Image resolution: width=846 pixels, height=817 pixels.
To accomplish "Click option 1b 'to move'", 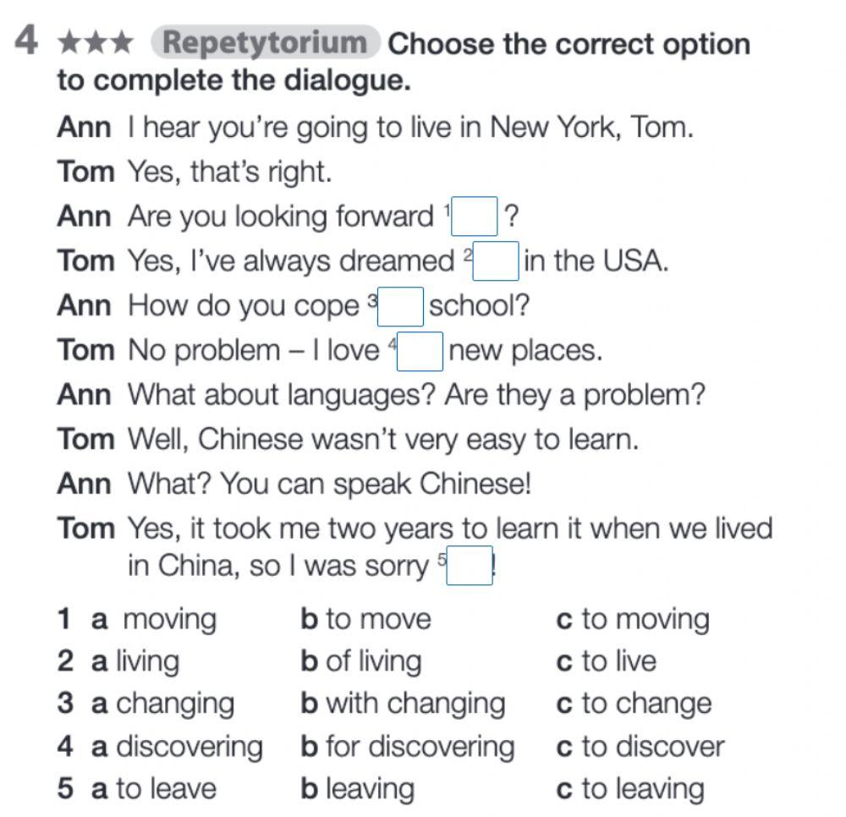I will (x=377, y=619).
